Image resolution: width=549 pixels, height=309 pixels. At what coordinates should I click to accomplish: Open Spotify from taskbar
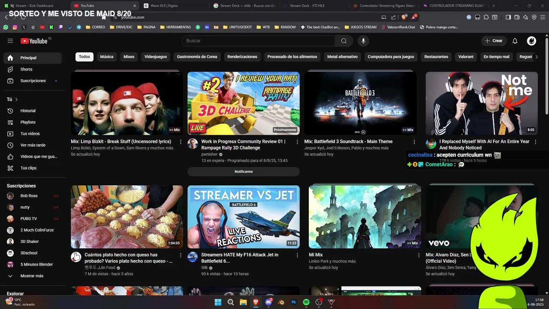(x=306, y=302)
